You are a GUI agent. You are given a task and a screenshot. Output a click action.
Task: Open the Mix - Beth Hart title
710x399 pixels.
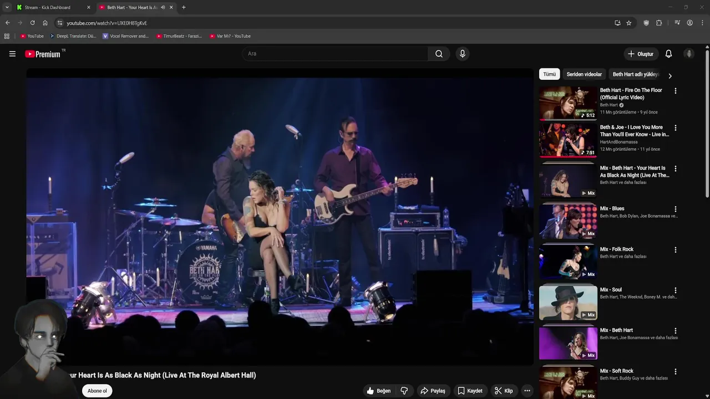[x=616, y=330]
